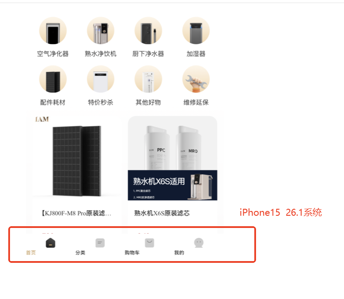Click the 熟水机X6S原装滤芯 product title
The image size is (344, 299).
(x=162, y=213)
